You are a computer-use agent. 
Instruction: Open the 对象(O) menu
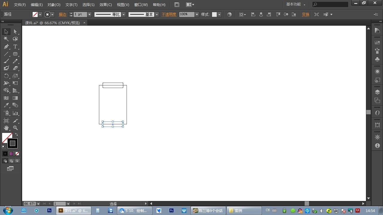54,5
